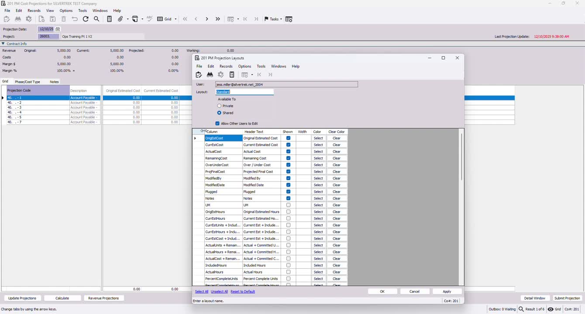Click the new record icon in main toolbar

[x=41, y=19]
